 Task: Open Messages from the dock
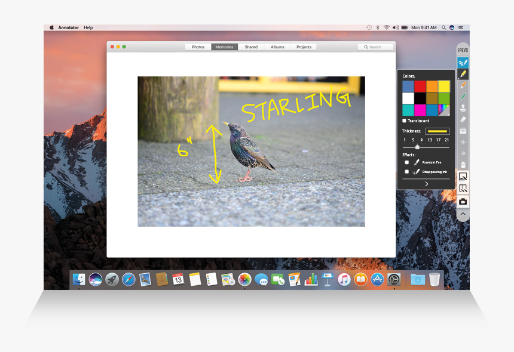point(261,280)
